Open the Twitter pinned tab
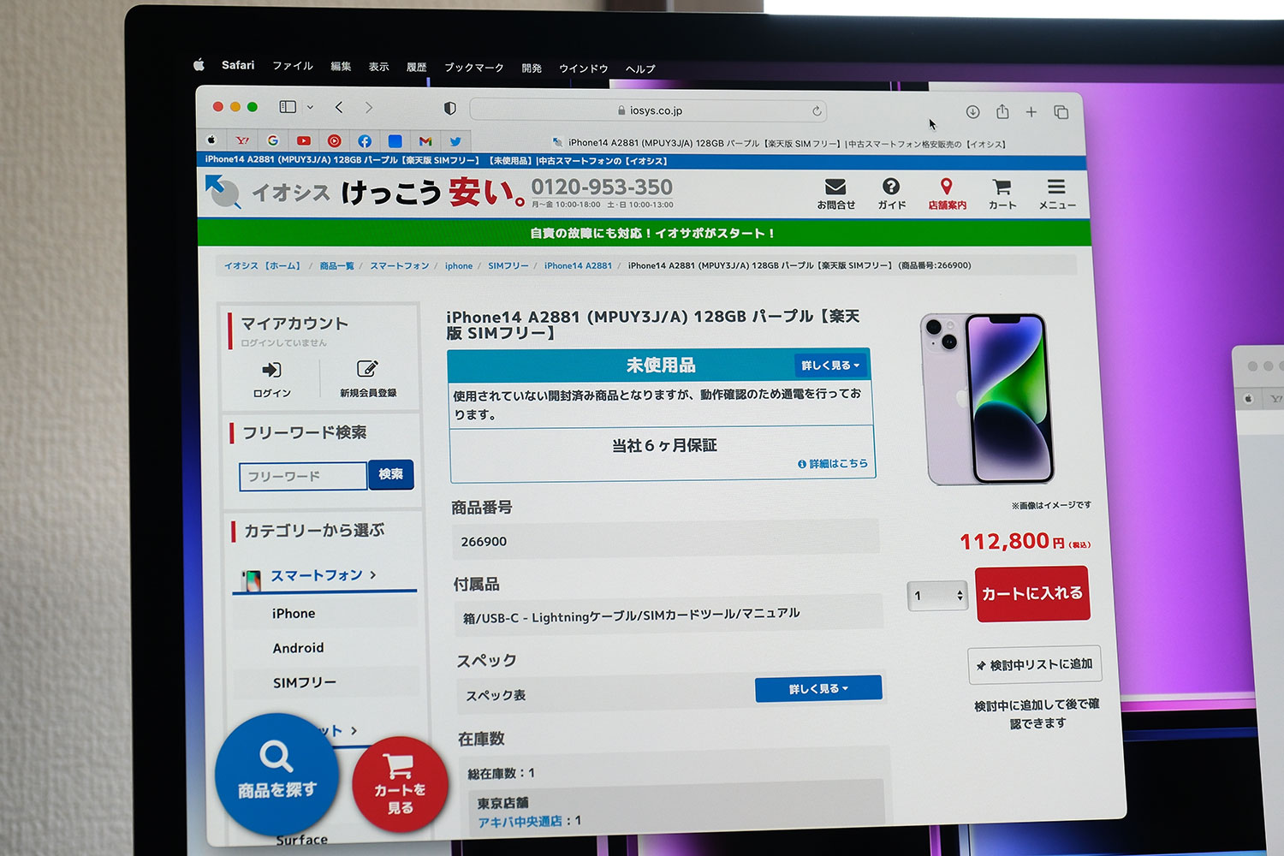Image resolution: width=1284 pixels, height=856 pixels. pyautogui.click(x=455, y=142)
